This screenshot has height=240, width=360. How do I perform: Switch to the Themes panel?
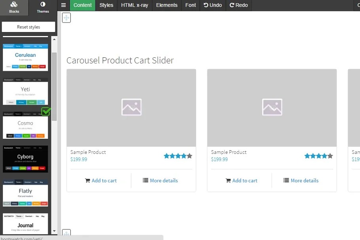(43, 8)
